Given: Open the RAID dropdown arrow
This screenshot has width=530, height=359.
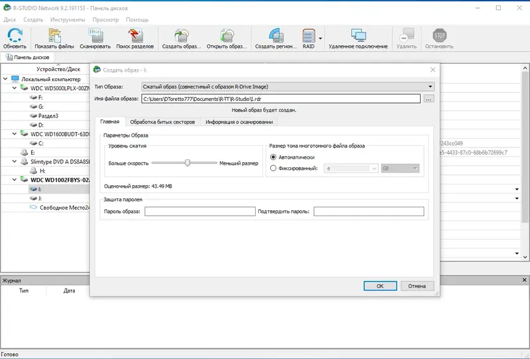Looking at the screenshot, I should coord(320,38).
